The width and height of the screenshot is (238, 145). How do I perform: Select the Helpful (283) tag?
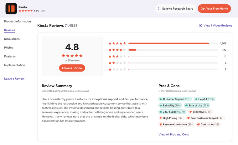(x=204, y=99)
